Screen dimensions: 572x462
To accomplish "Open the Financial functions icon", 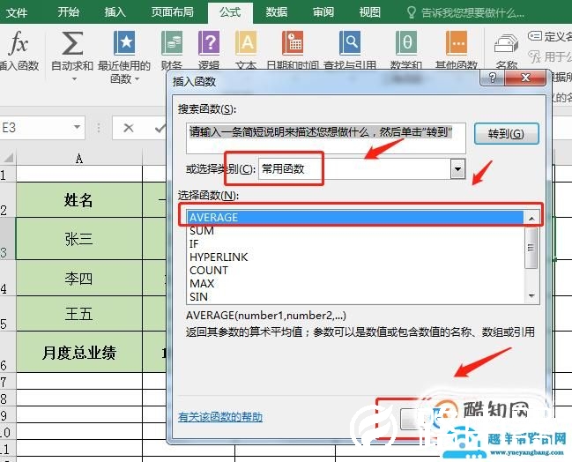I will pyautogui.click(x=172, y=42).
